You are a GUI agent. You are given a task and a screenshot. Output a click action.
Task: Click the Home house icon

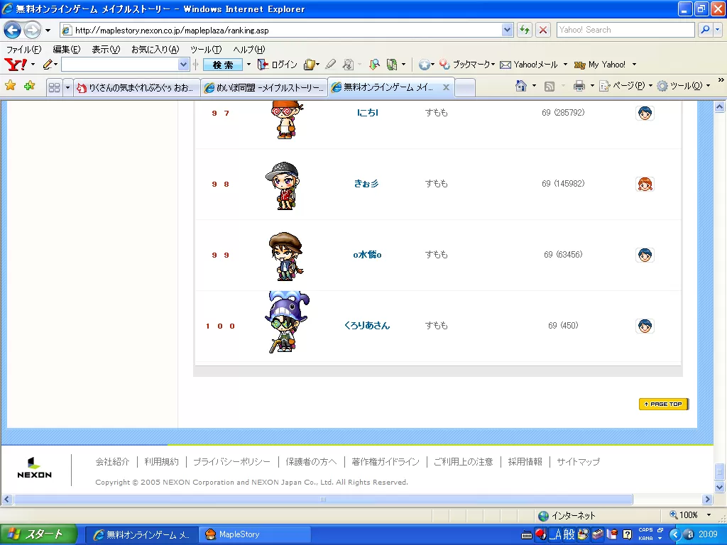coord(521,86)
